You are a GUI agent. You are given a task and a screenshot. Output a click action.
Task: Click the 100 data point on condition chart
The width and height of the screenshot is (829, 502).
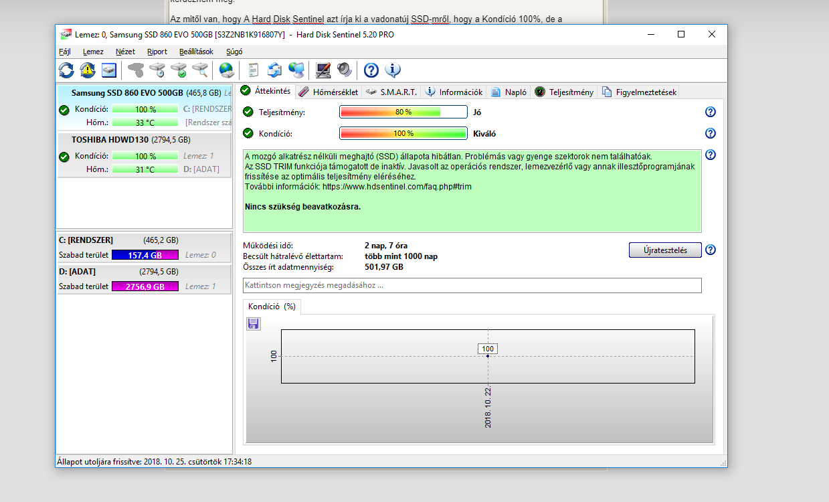pos(488,356)
